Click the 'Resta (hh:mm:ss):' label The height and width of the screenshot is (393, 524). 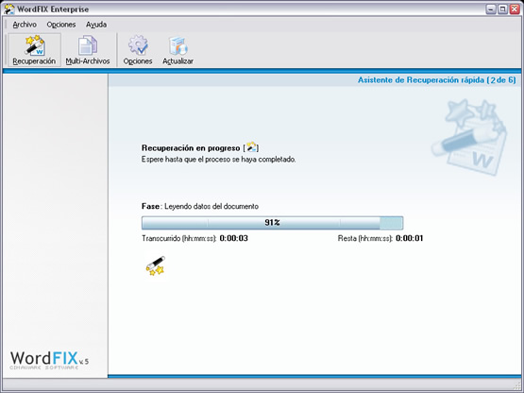pos(365,238)
